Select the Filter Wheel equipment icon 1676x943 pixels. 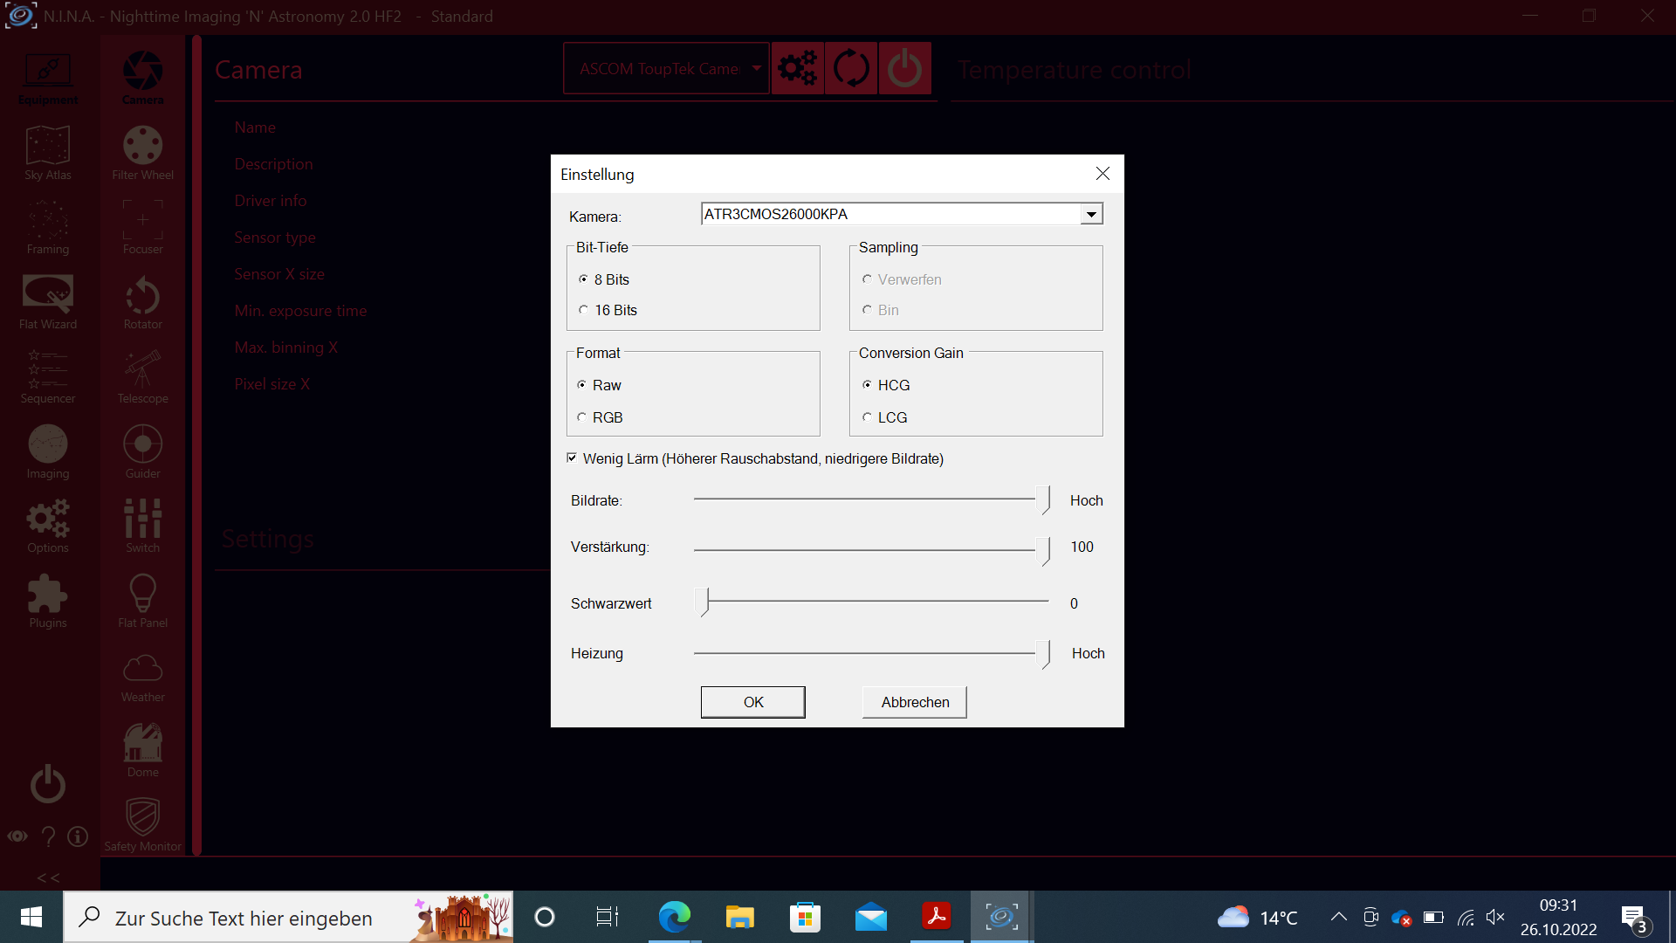click(x=143, y=154)
